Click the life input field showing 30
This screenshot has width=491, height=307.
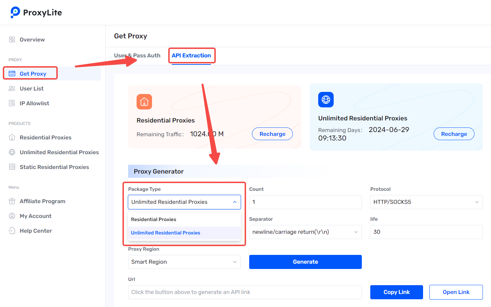pyautogui.click(x=427, y=232)
